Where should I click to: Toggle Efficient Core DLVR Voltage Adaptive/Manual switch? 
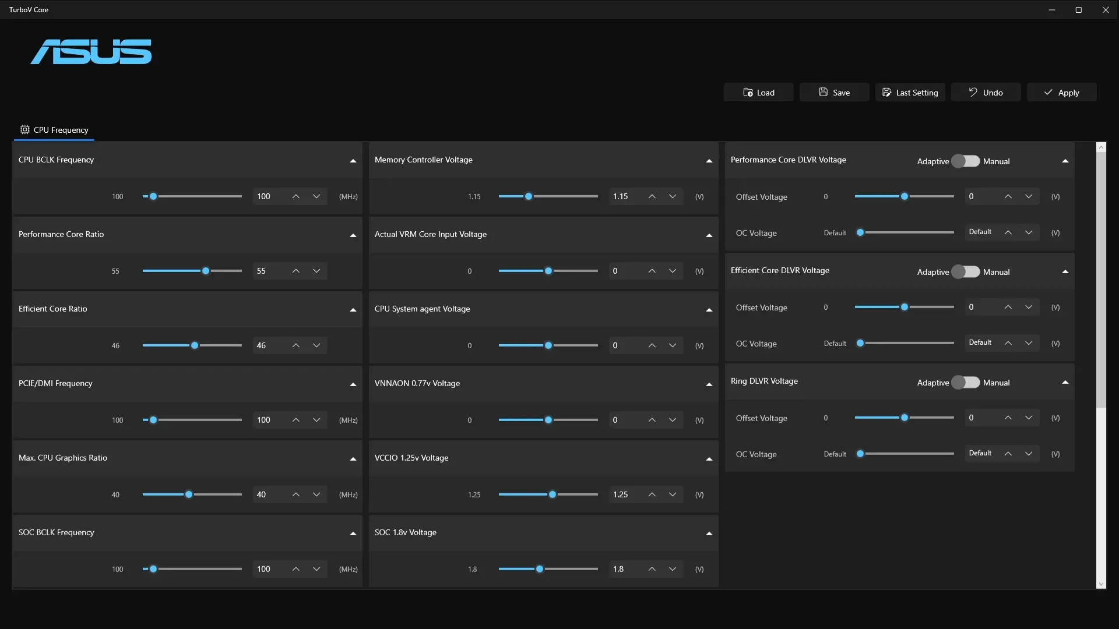tap(966, 272)
